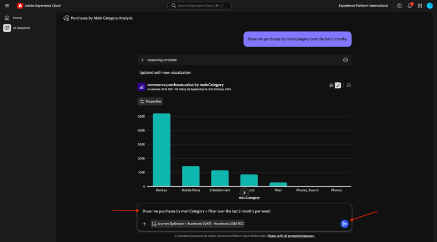The width and height of the screenshot is (437, 242).
Task: Click the conversation icon beside the analysis title
Action: [66, 18]
